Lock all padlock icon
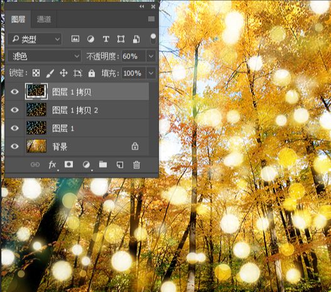 (92, 73)
